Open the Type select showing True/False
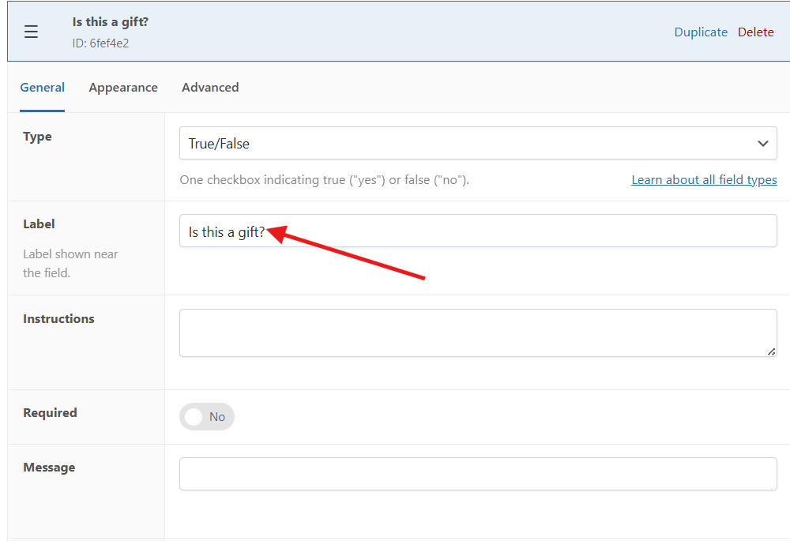This screenshot has height=541, width=790. 466,144
